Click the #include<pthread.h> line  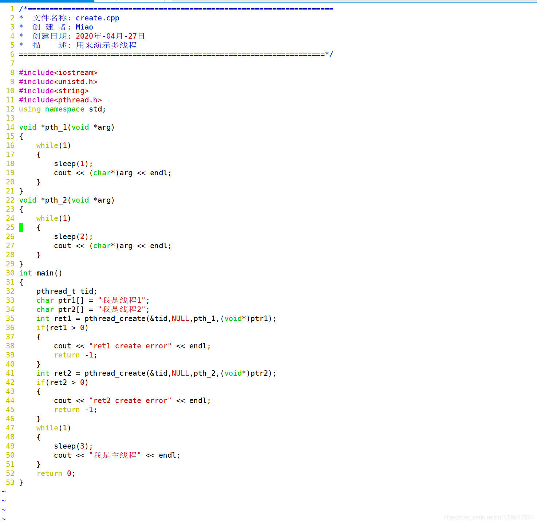coord(60,100)
